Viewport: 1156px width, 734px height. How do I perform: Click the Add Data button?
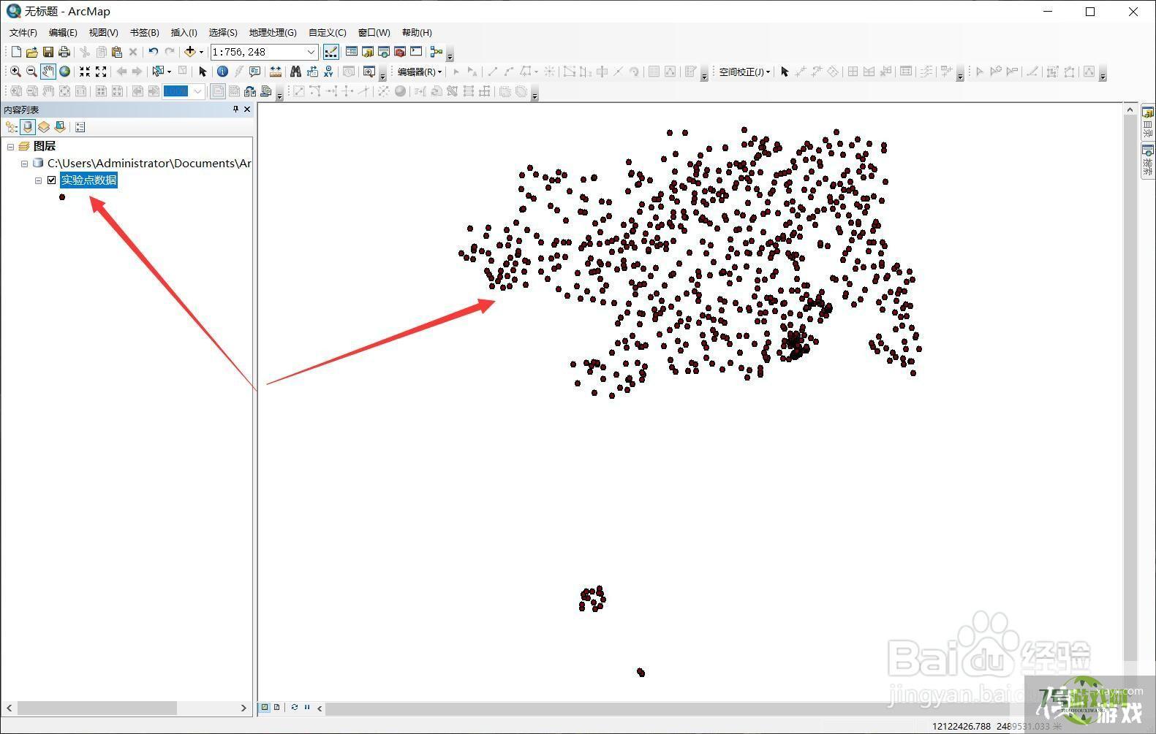pyautogui.click(x=189, y=52)
